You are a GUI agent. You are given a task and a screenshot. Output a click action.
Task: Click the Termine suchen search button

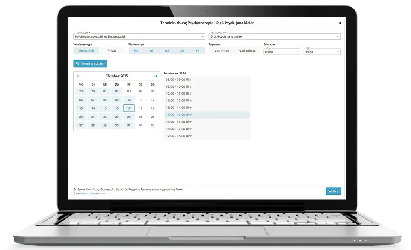click(x=90, y=63)
